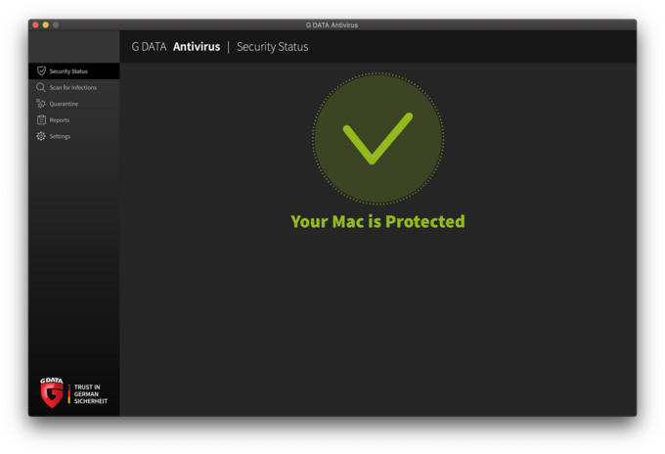This screenshot has width=665, height=454.
Task: Select the Security Status sidebar label
Action: coord(68,71)
